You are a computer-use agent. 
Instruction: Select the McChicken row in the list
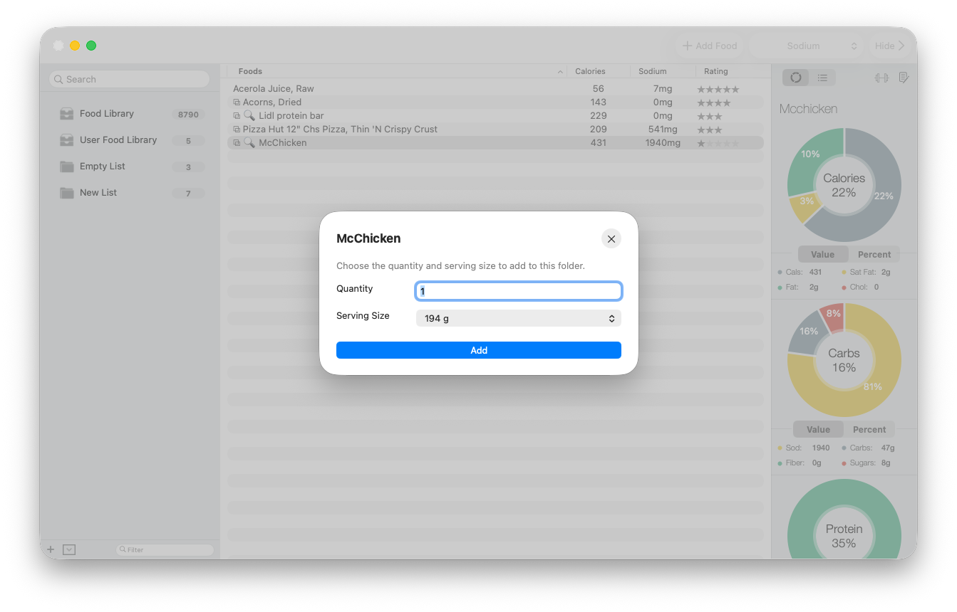495,143
